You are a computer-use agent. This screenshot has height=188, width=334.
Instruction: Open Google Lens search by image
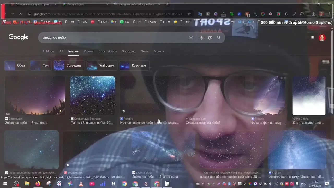[x=210, y=38]
